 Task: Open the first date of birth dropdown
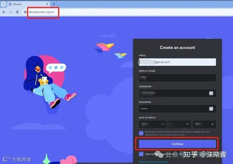click(x=152, y=124)
